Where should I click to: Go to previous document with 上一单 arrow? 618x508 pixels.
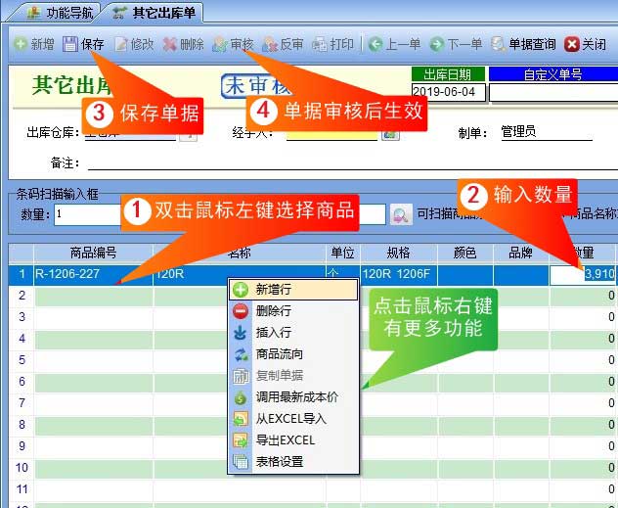375,44
